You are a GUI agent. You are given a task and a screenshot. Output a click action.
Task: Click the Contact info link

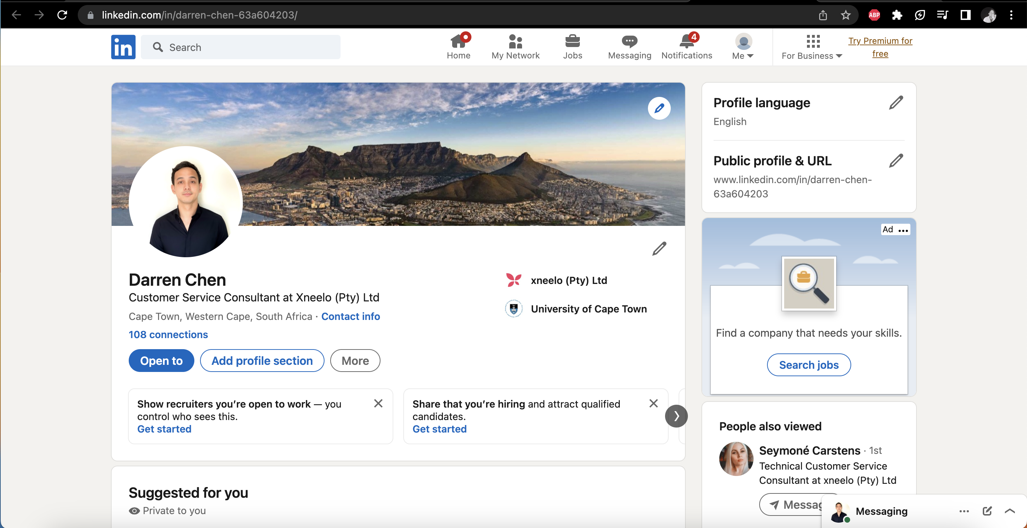[350, 316]
